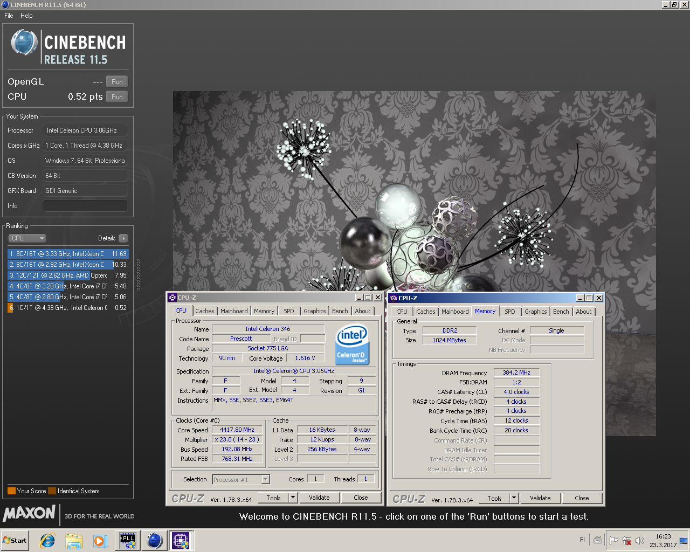Expand Tools dropdown arrow in right CPU-Z window
The height and width of the screenshot is (552, 690).
tap(514, 499)
